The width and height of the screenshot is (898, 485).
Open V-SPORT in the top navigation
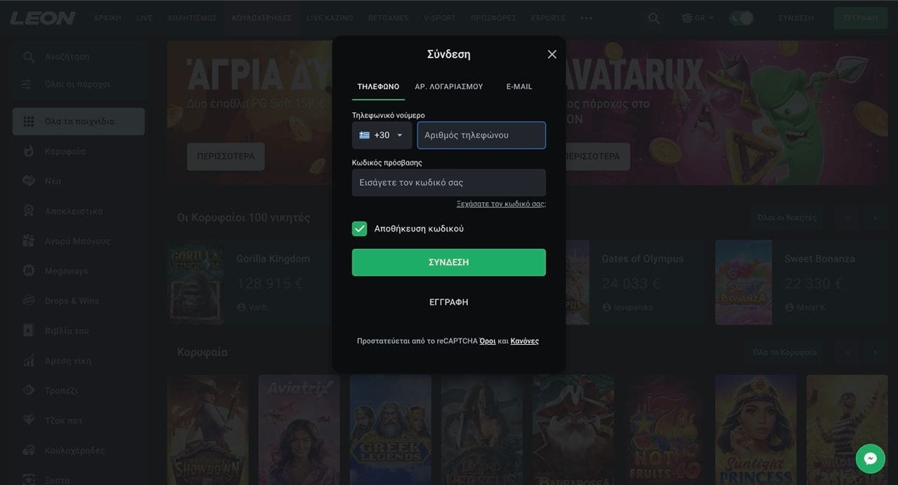tap(440, 18)
